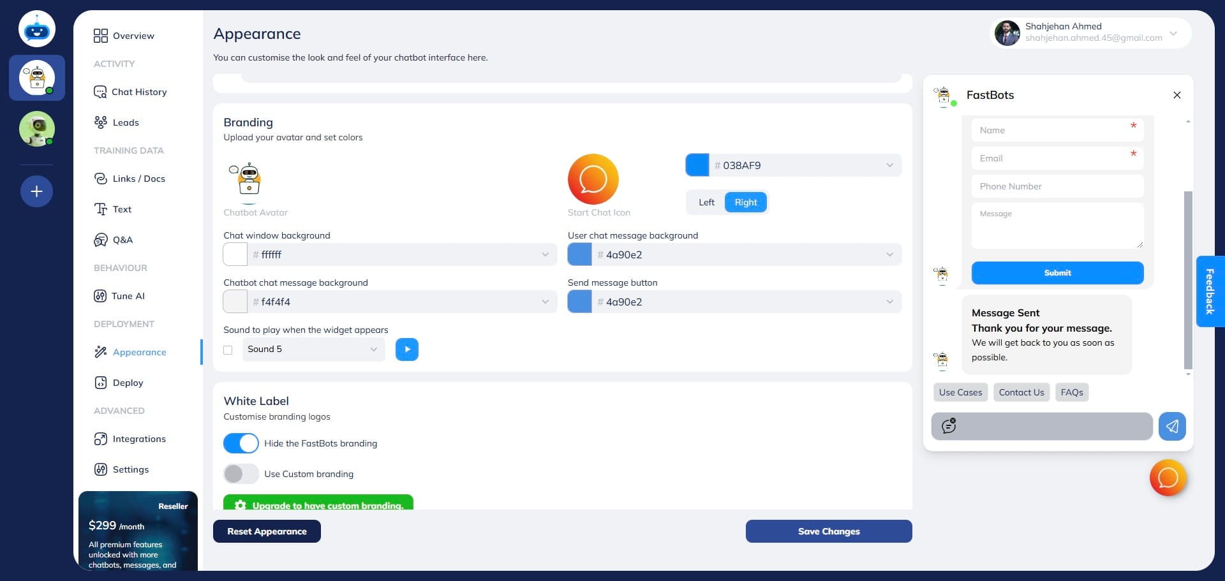Add a new chatbot with the plus icon
This screenshot has height=581, width=1225.
36,191
